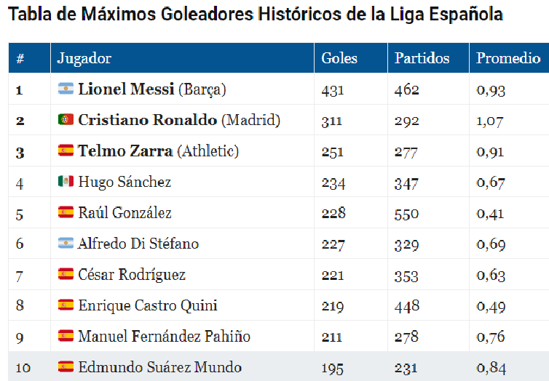This screenshot has height=381, width=549.
Task: Click Messi's goal count 431
Action: (x=332, y=90)
